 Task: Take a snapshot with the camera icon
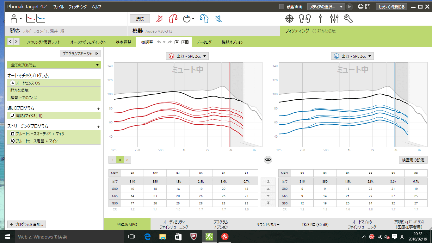point(177,42)
